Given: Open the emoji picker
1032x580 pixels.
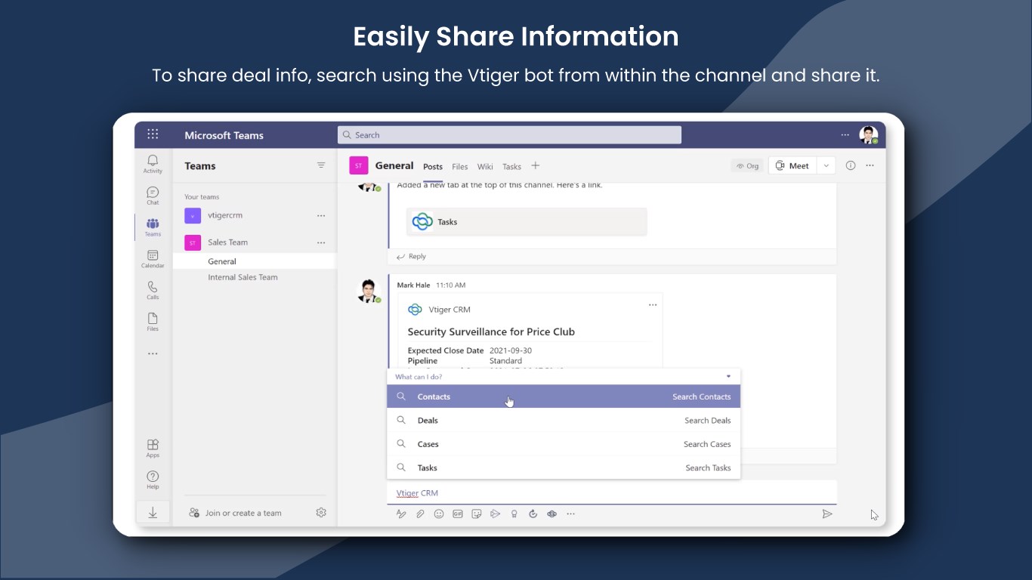Looking at the screenshot, I should coord(439,514).
